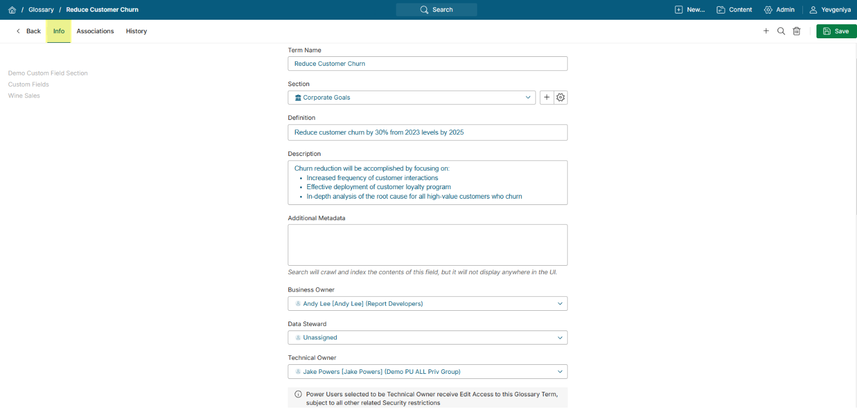857x411 pixels.
Task: Open the New item menu
Action: (x=690, y=10)
